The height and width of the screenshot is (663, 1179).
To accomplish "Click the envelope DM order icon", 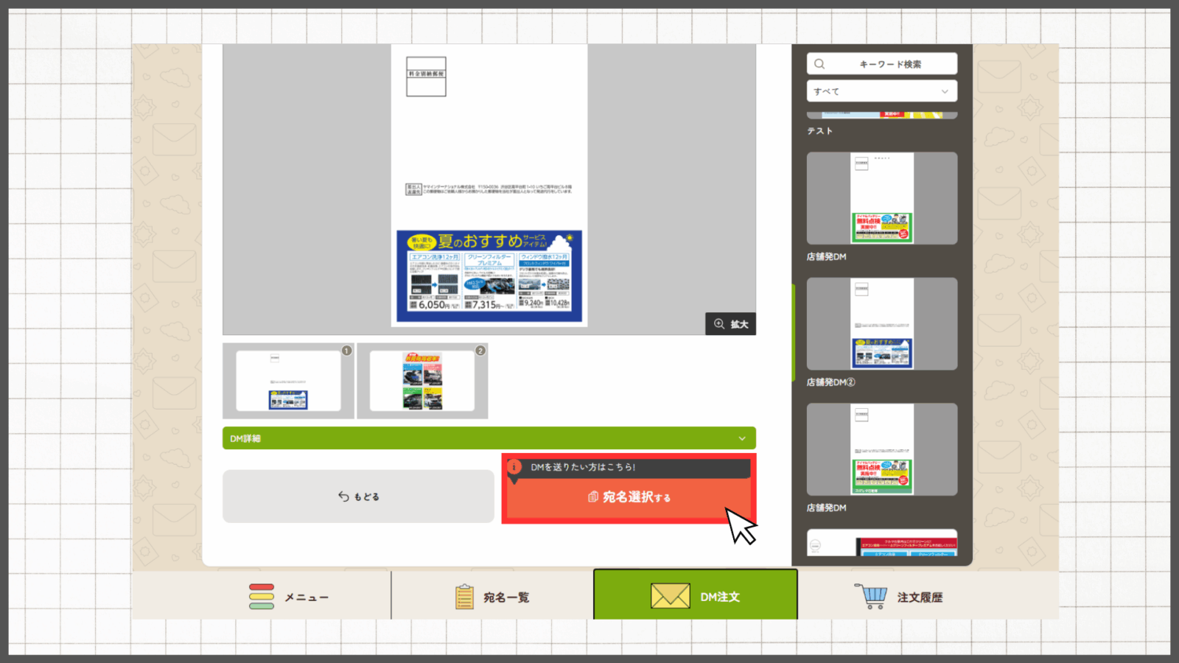I will (670, 596).
